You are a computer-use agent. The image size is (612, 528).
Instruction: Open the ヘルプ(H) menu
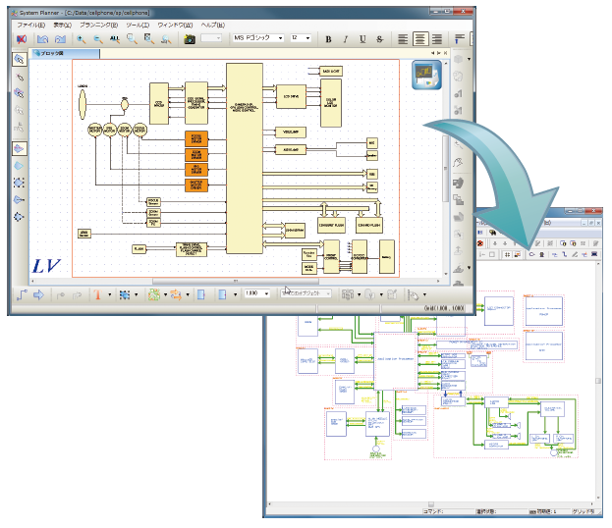tap(213, 25)
